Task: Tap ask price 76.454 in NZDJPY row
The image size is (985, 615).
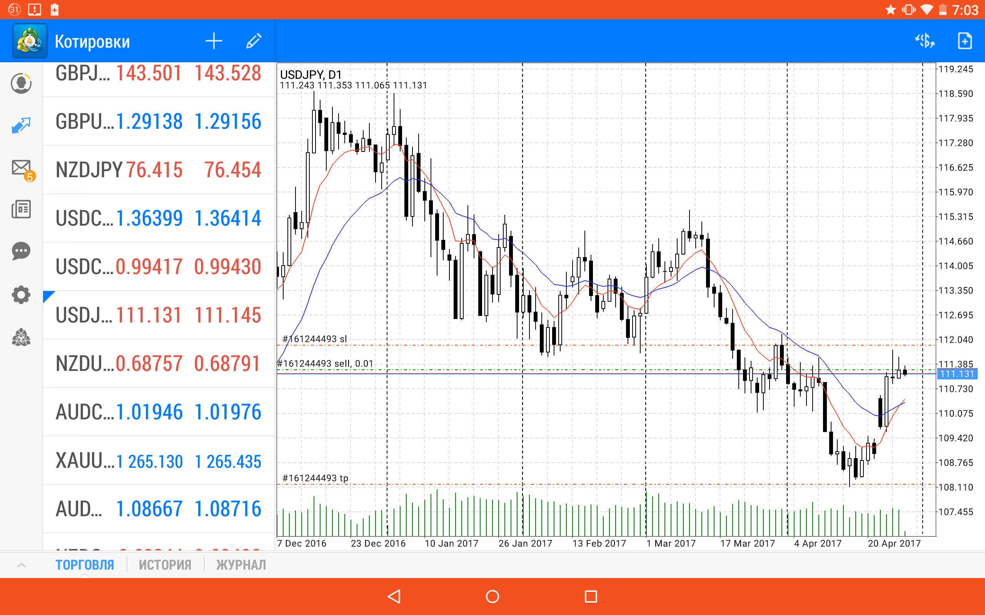Action: 232,170
